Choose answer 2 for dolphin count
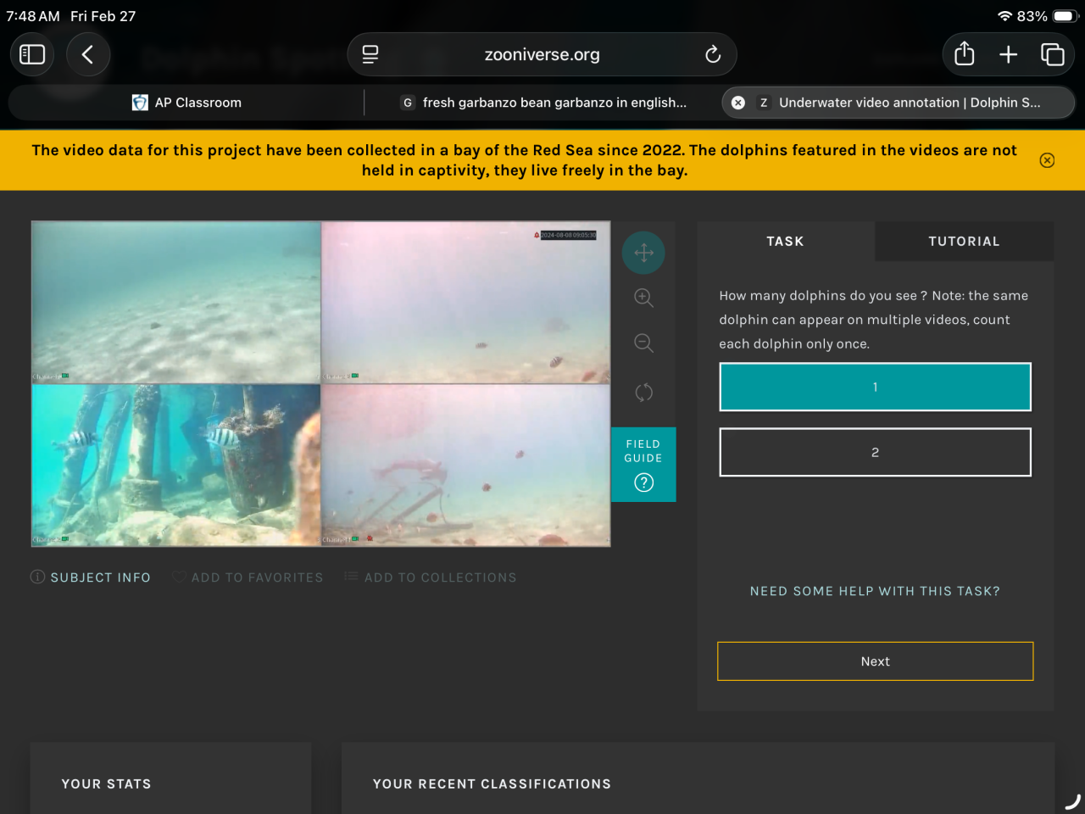 876,452
